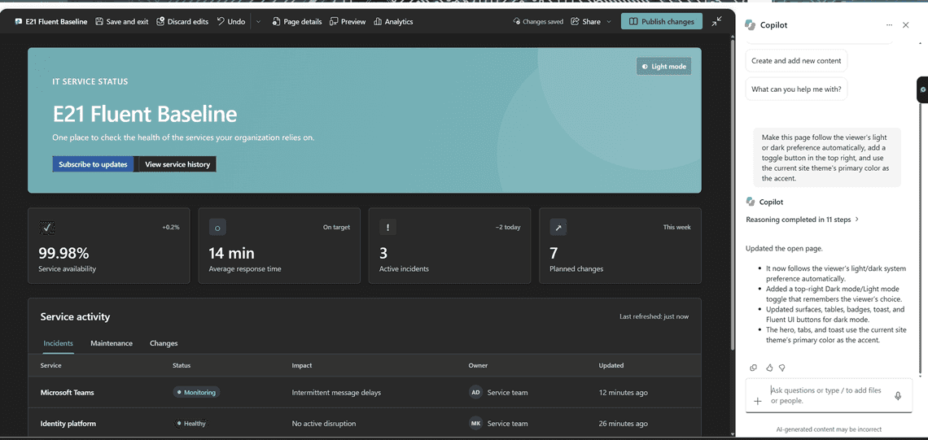The height and width of the screenshot is (440, 928).
Task: Click View service history button
Action: pos(177,164)
